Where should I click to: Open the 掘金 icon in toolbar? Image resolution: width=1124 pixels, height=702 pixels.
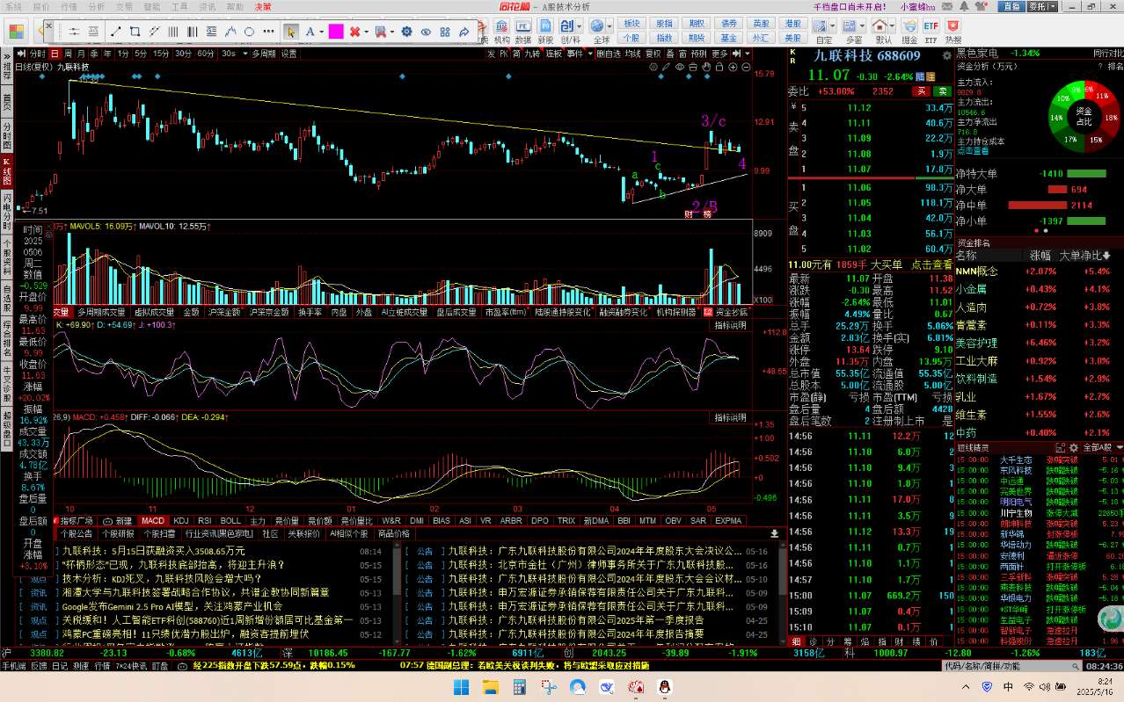click(909, 31)
